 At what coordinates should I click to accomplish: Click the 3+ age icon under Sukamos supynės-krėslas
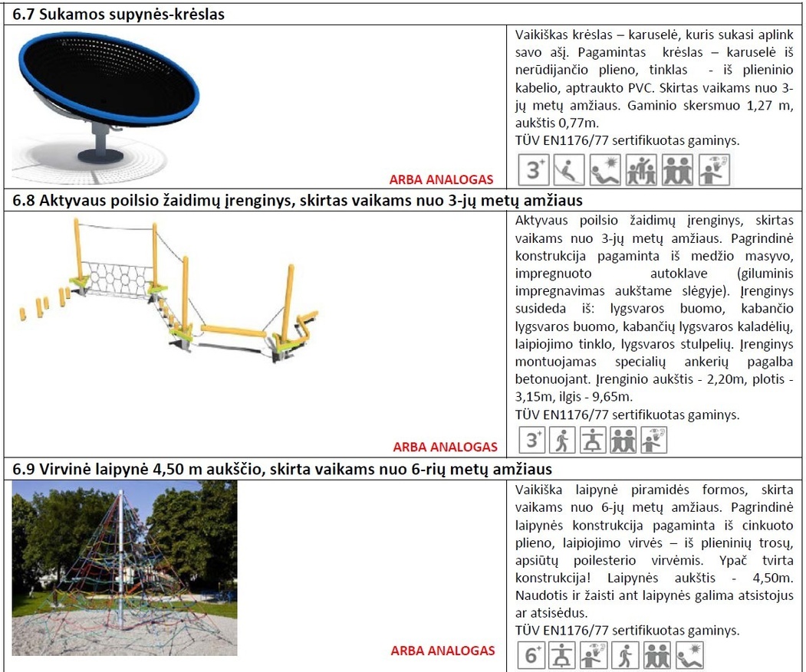tap(534, 170)
